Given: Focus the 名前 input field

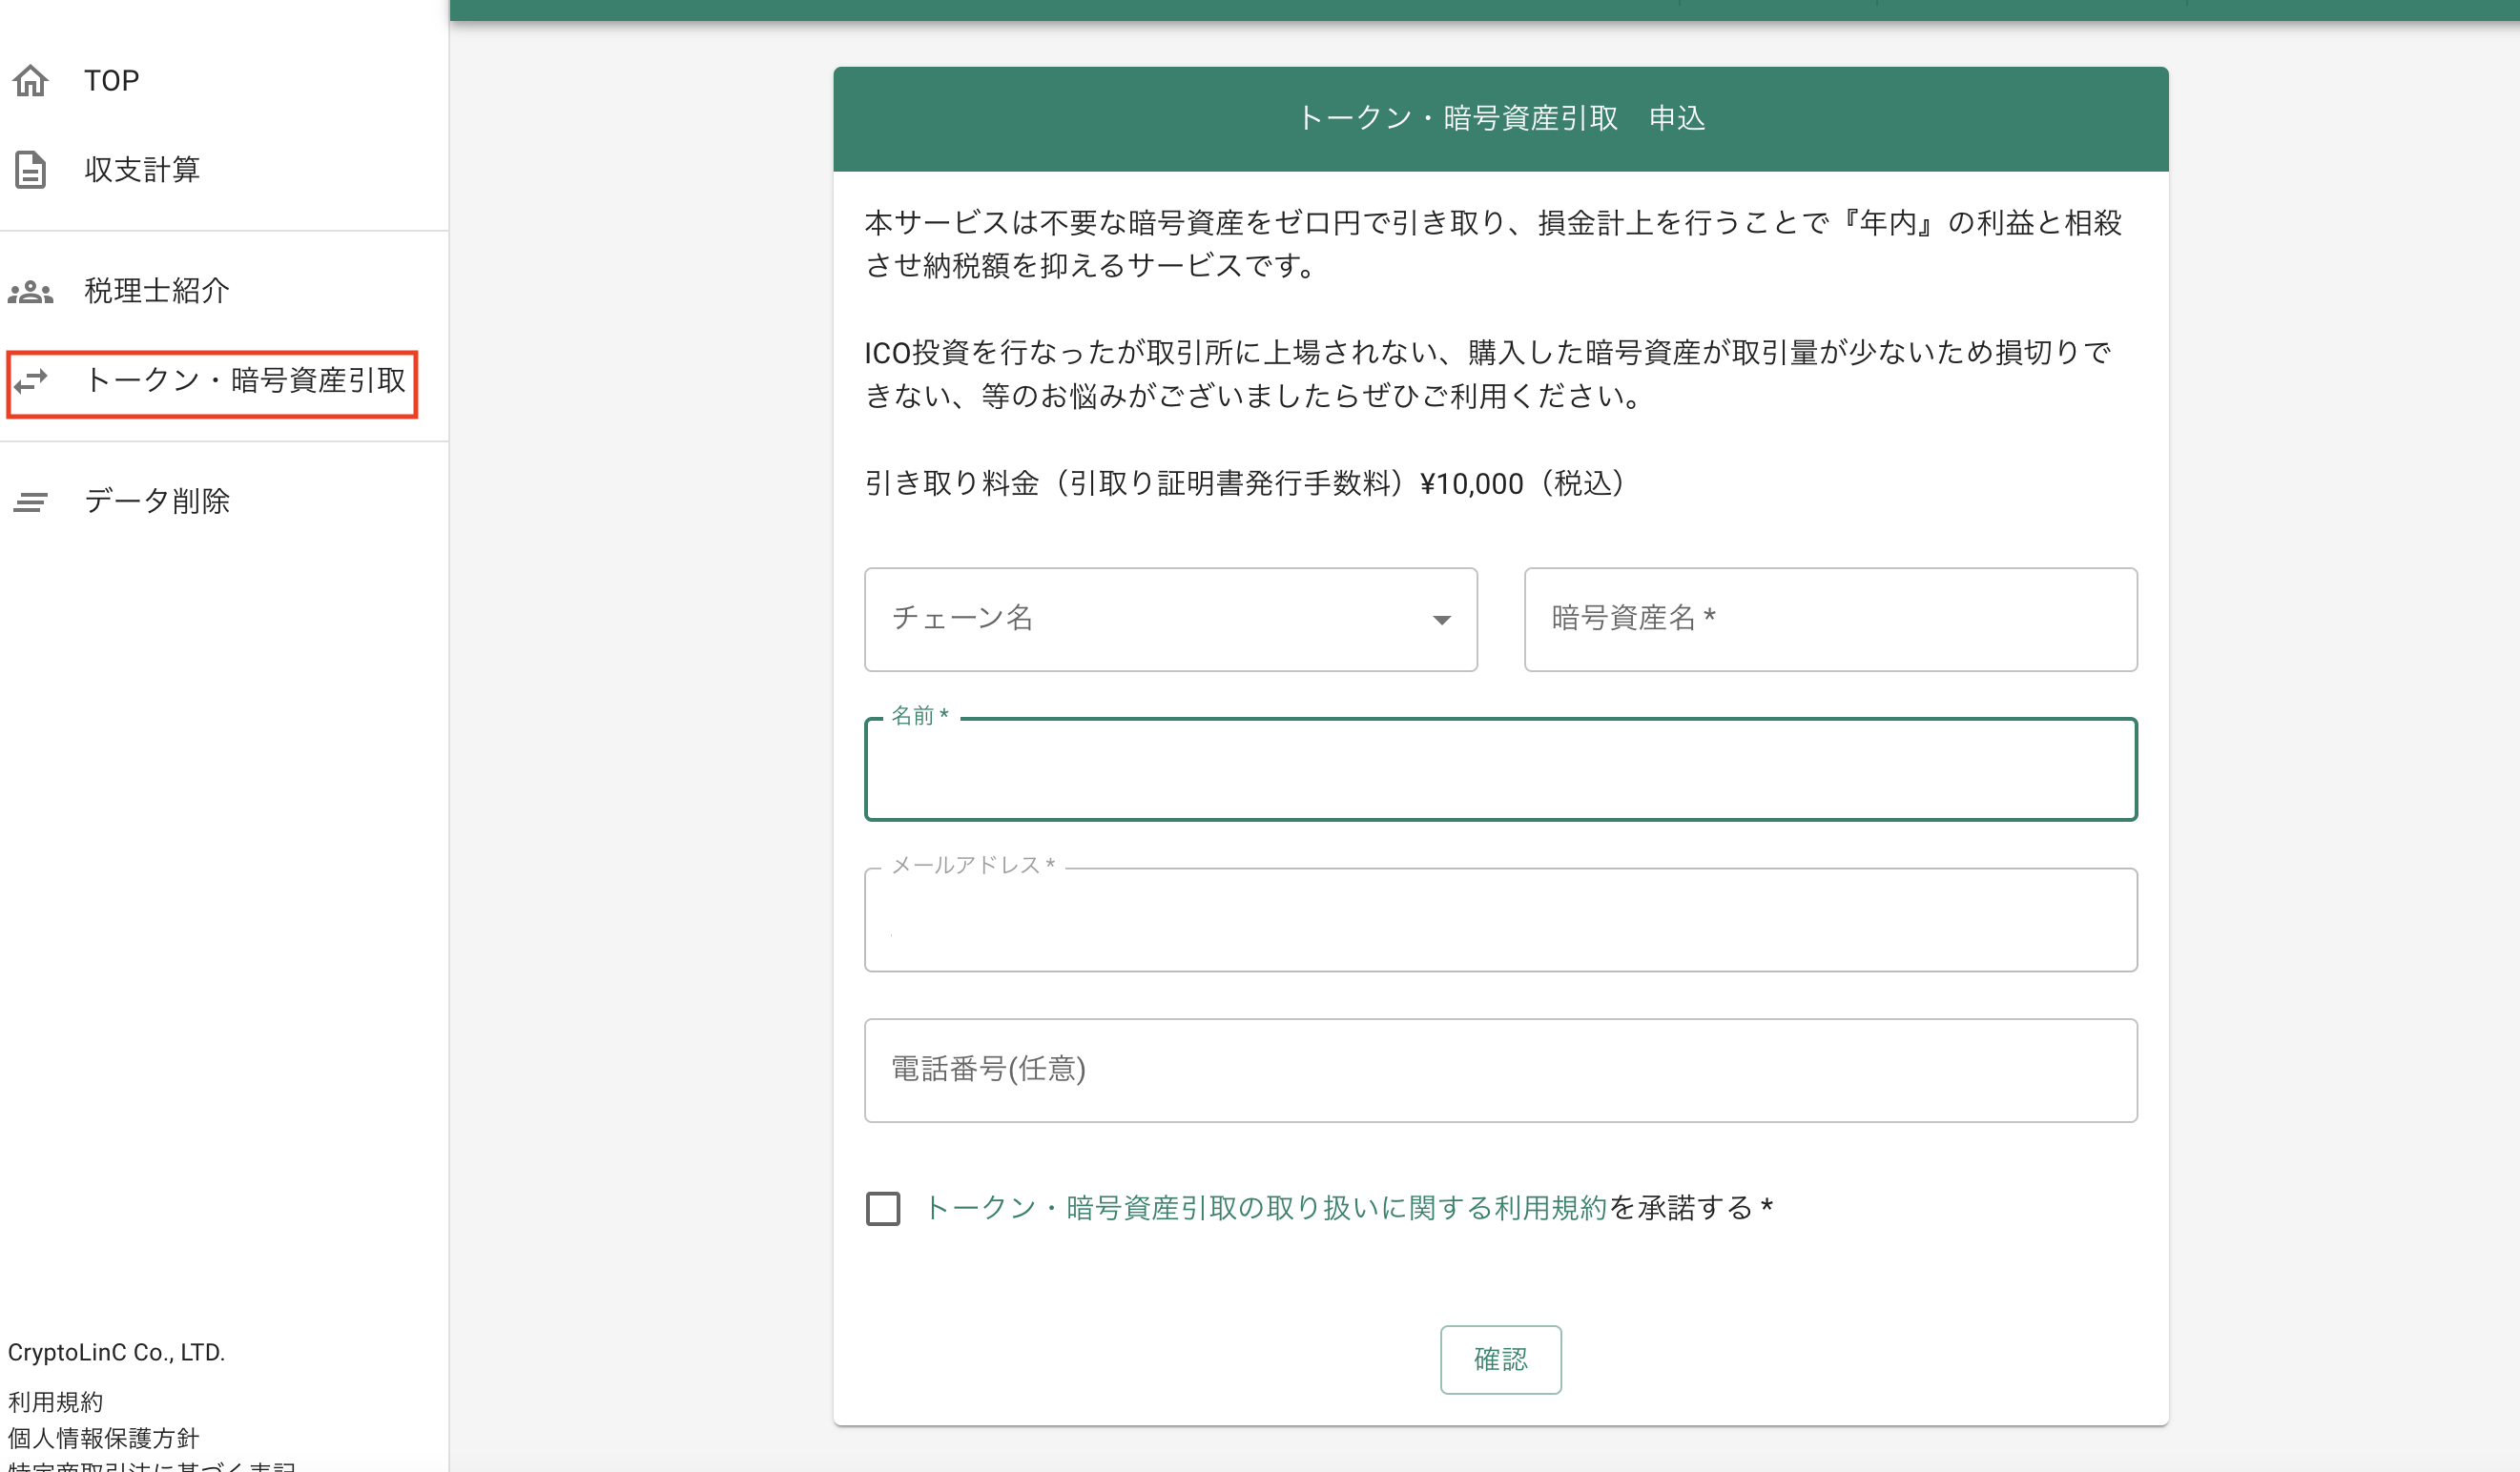Looking at the screenshot, I should pyautogui.click(x=1500, y=769).
